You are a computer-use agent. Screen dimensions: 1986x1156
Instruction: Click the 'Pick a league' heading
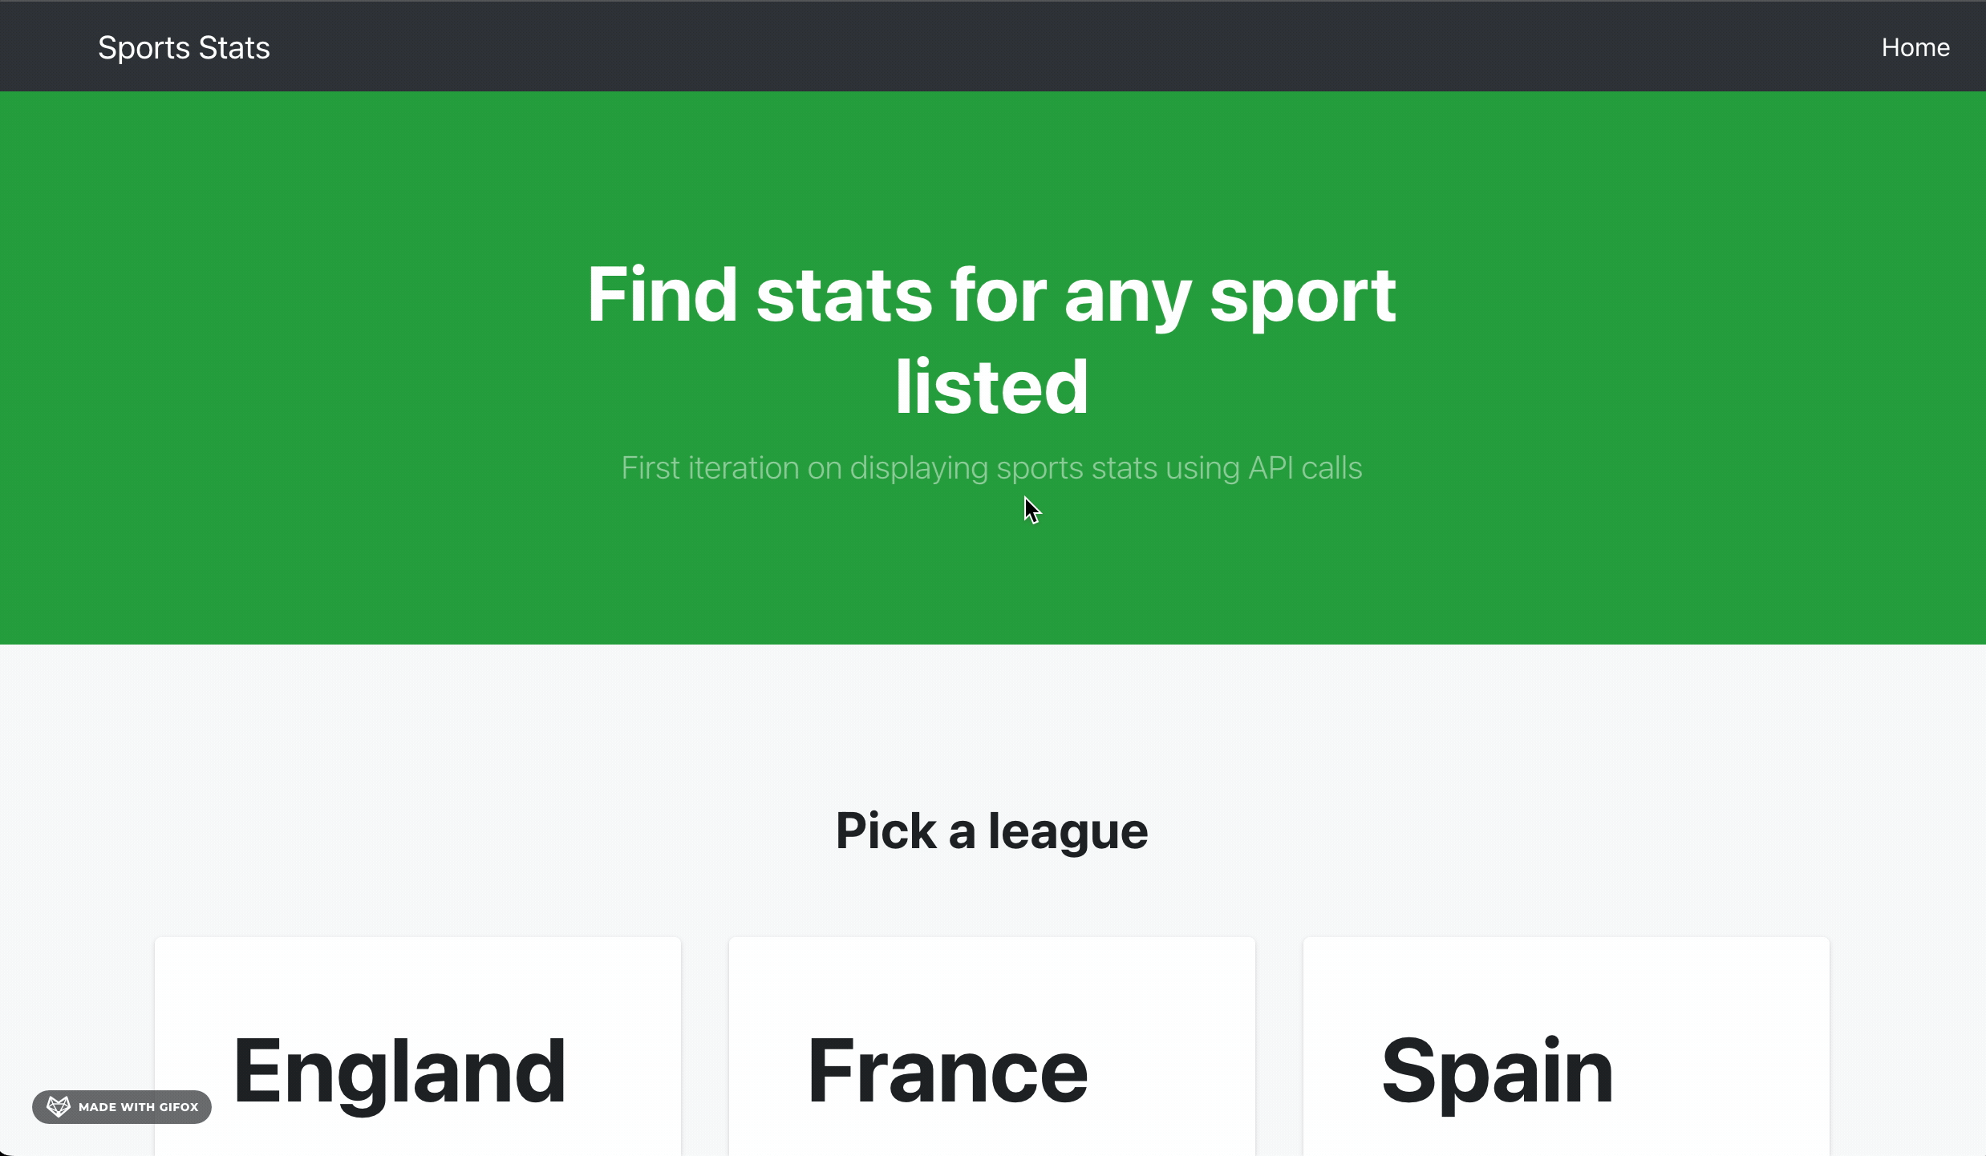[x=991, y=831]
